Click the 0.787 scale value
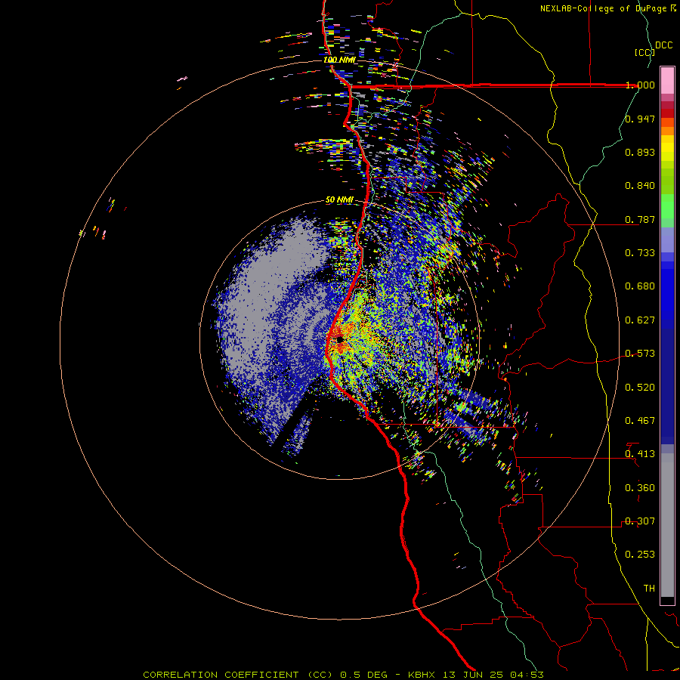This screenshot has width=680, height=680. coord(640,219)
